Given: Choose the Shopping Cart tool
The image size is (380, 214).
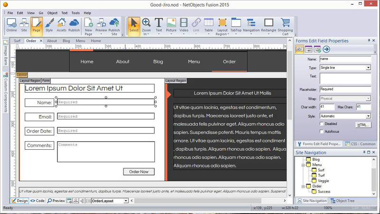Looking at the screenshot, I should [x=286, y=26].
